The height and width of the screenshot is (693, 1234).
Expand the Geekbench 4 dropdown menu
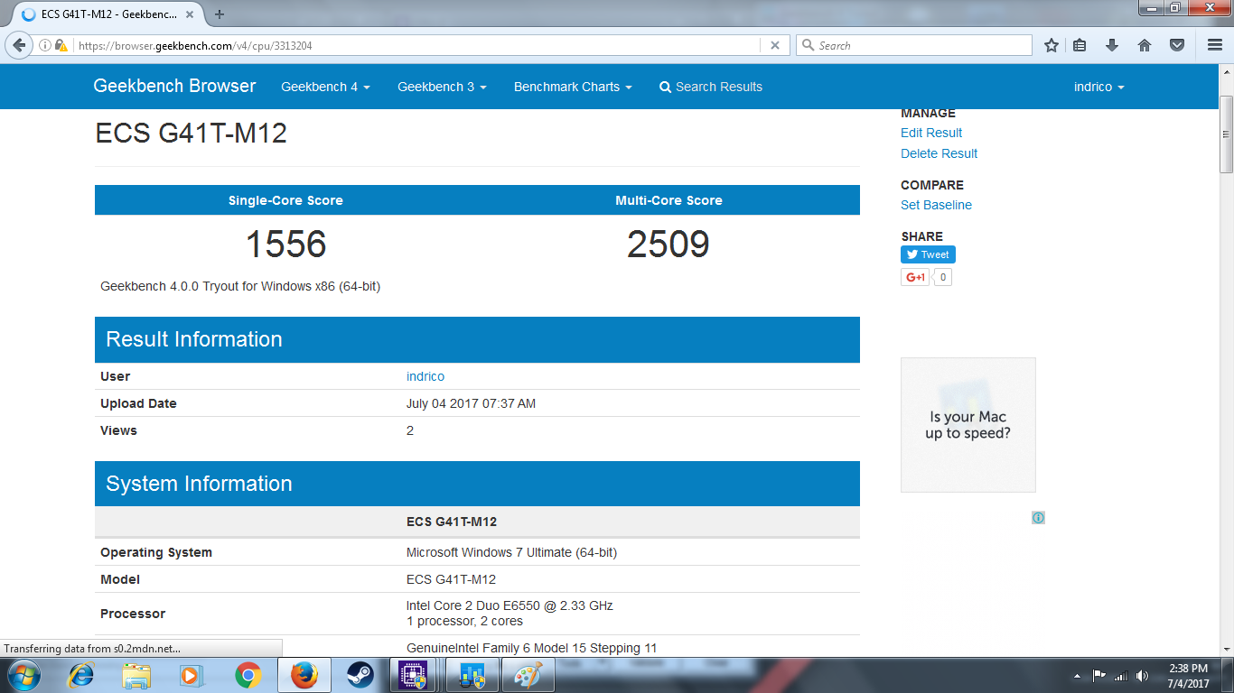325,87
